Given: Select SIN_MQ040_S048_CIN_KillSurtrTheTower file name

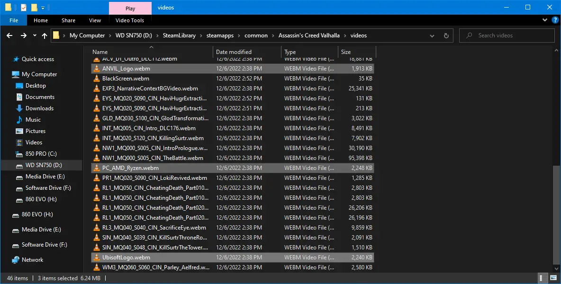Looking at the screenshot, I should click(155, 247).
